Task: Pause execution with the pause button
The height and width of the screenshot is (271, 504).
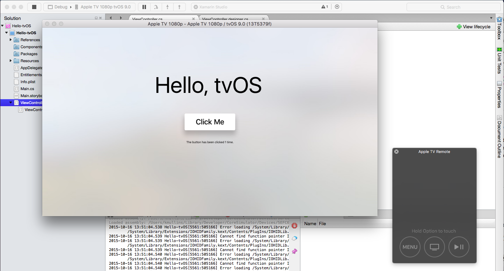Action: pyautogui.click(x=144, y=7)
